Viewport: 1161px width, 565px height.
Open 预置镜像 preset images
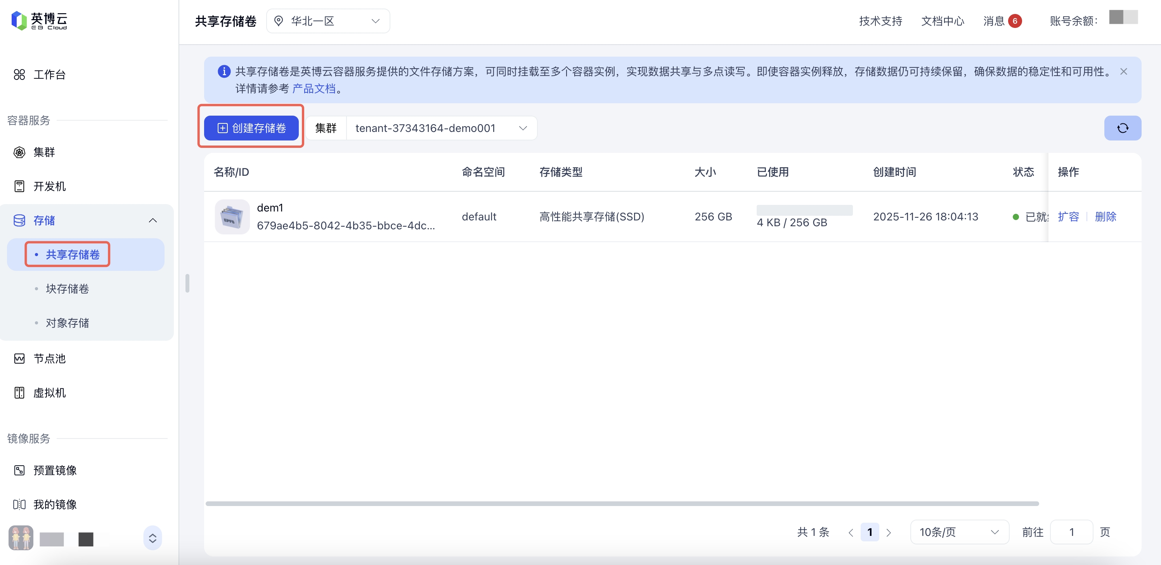(x=55, y=470)
